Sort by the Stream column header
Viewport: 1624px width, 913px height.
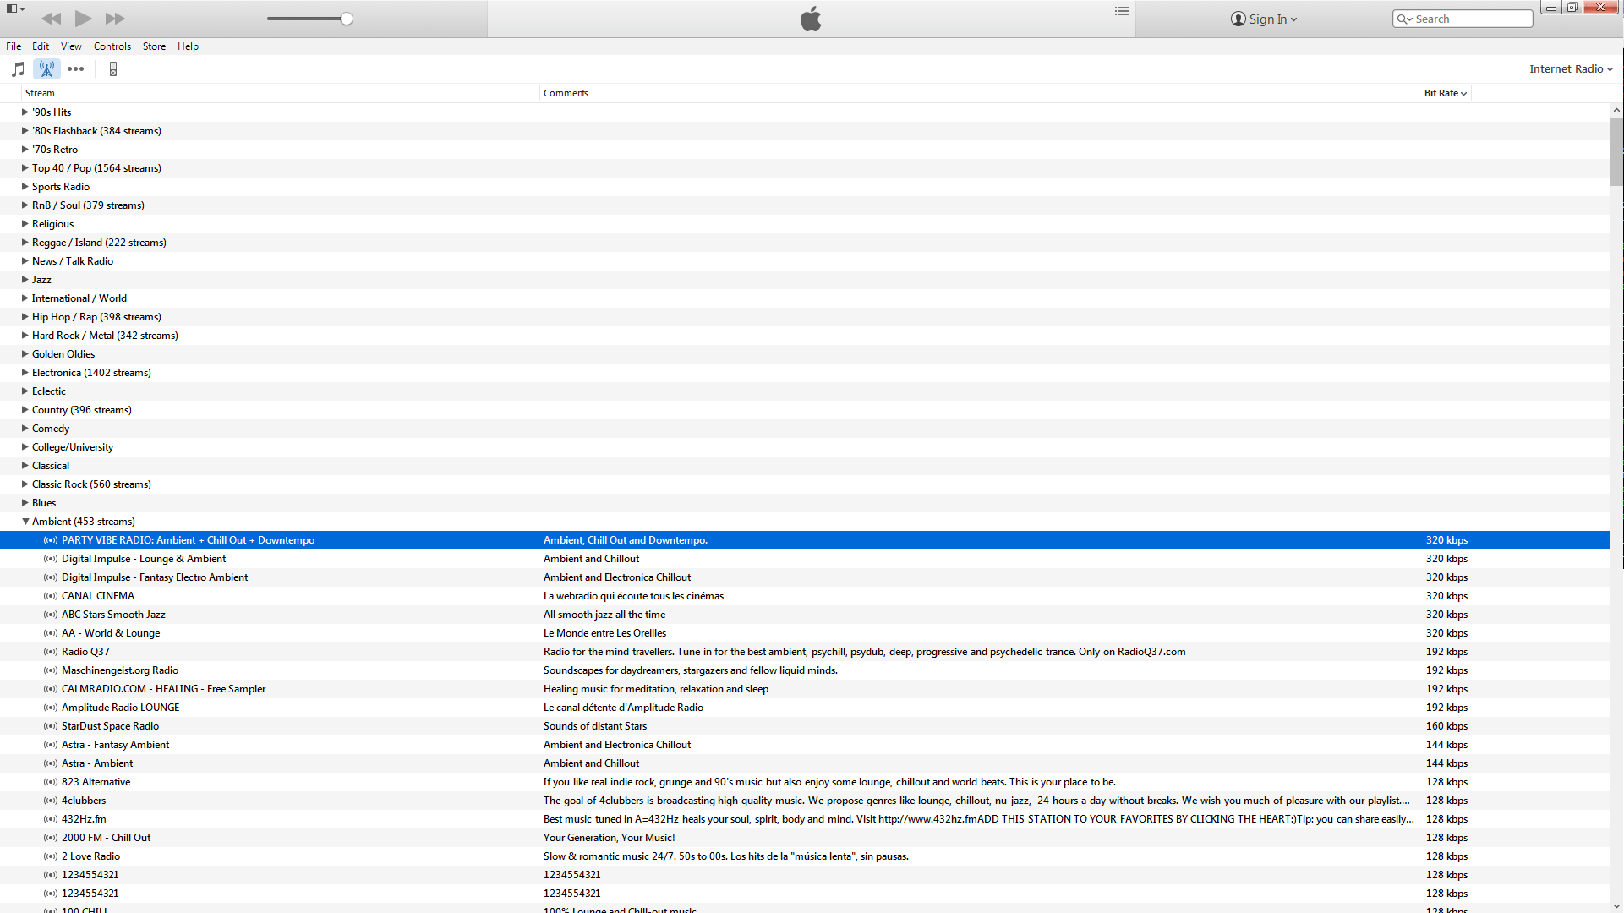tap(281, 93)
